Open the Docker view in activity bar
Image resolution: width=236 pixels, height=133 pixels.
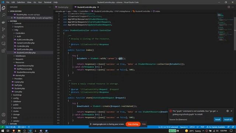coord(3,22)
